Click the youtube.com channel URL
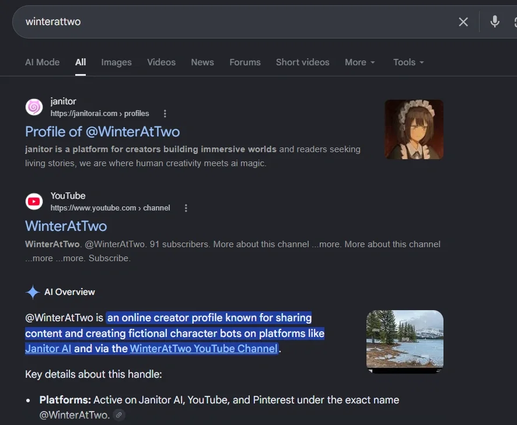Viewport: 517px width, 425px height. coord(110,208)
